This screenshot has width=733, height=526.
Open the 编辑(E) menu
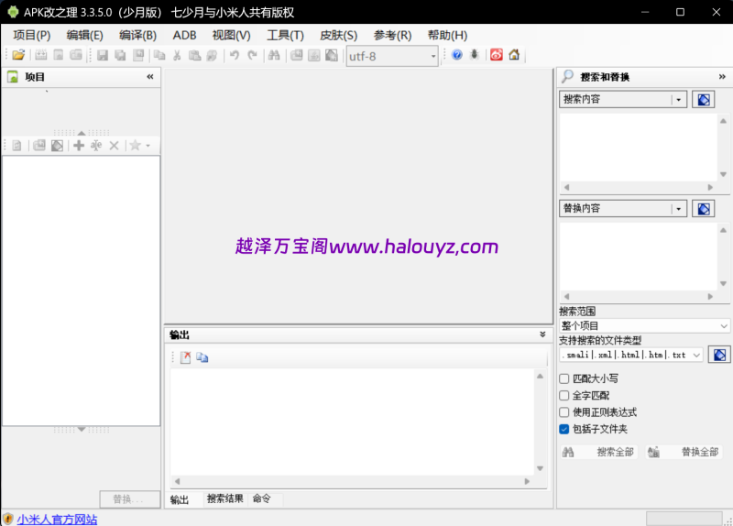click(84, 36)
